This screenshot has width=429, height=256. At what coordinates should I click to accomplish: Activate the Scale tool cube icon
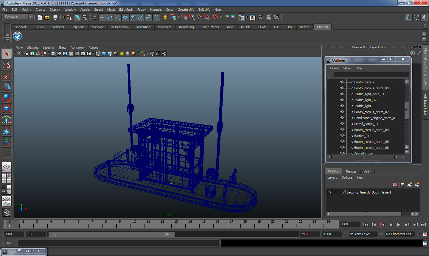[x=7, y=109]
